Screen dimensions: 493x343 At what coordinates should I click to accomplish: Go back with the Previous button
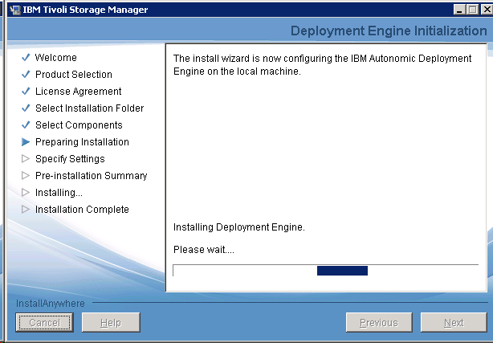click(379, 323)
